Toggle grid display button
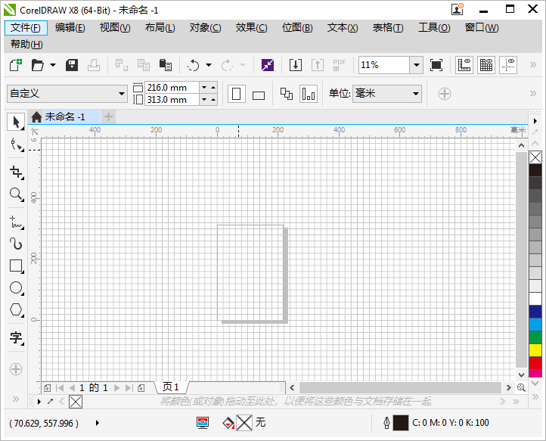This screenshot has height=441, width=546. click(486, 65)
